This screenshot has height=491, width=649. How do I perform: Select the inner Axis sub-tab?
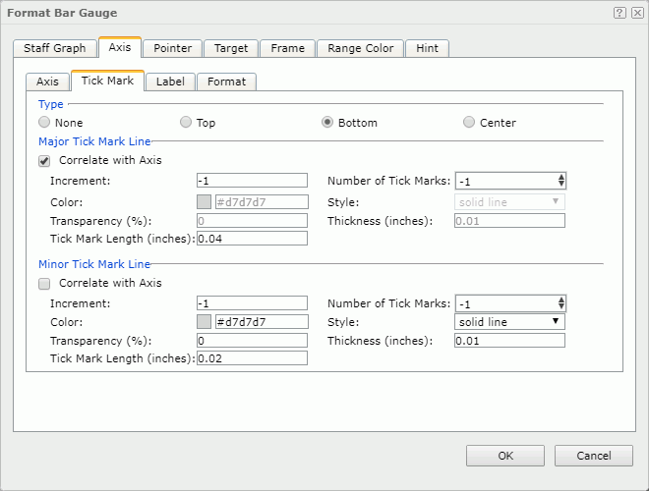click(47, 82)
